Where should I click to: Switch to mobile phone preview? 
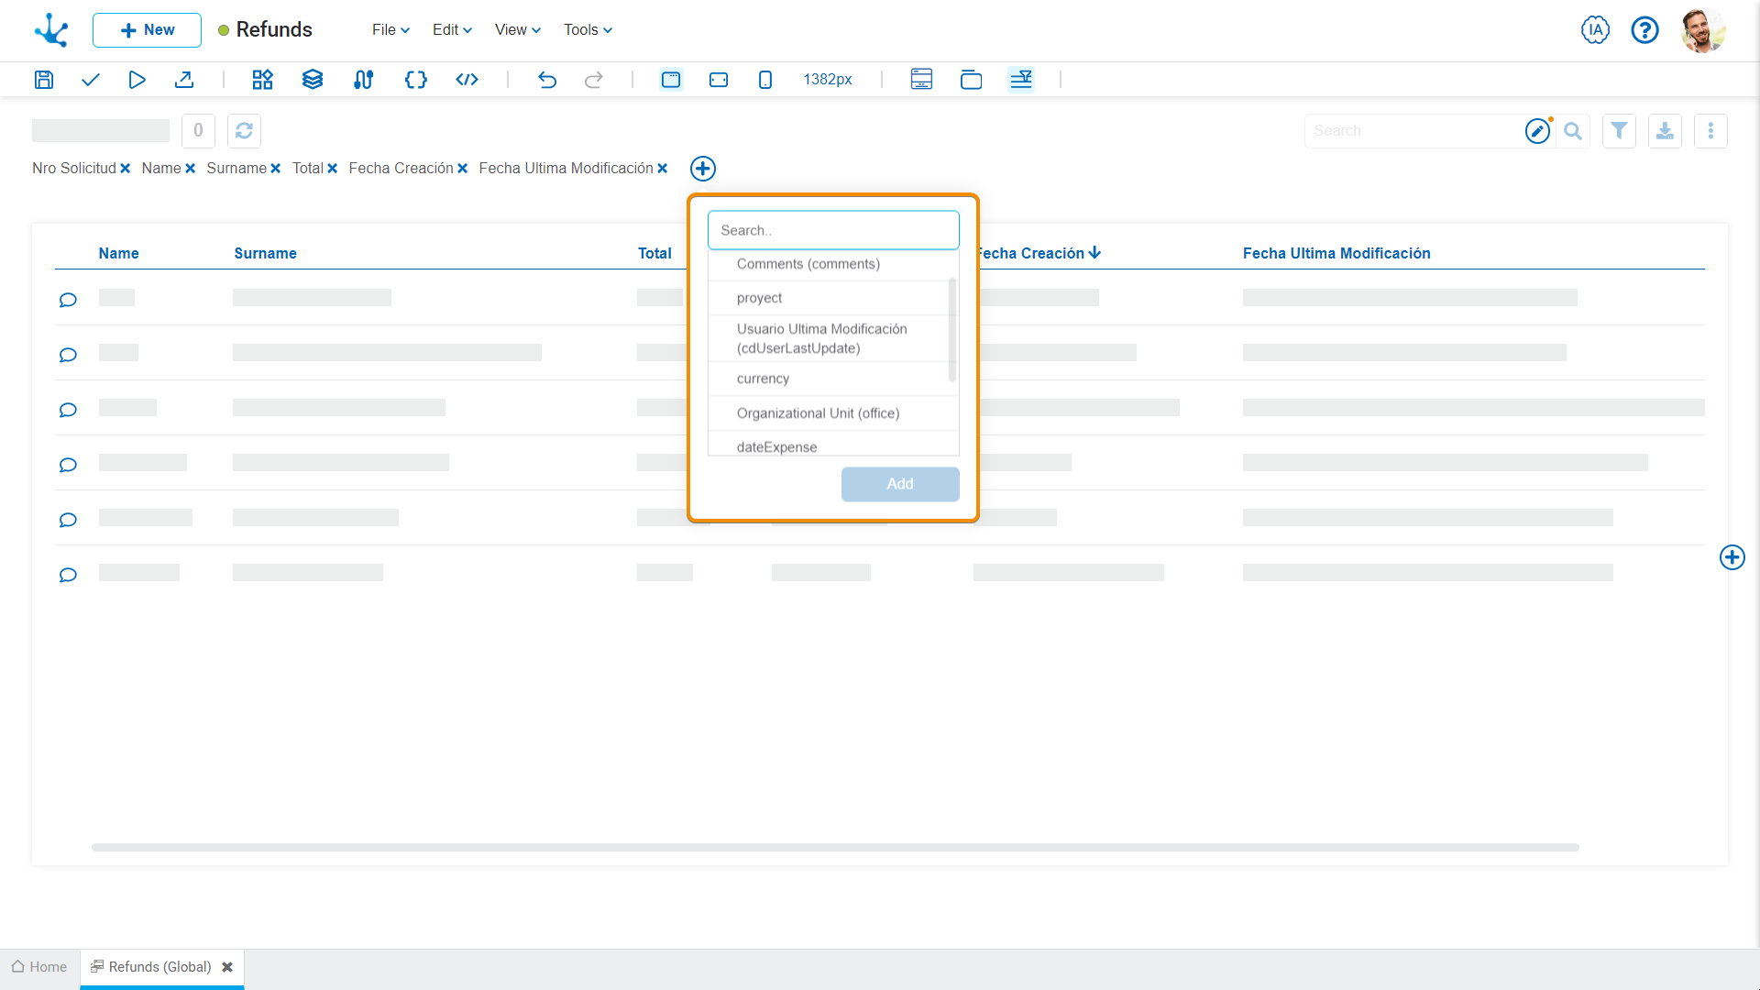[765, 80]
